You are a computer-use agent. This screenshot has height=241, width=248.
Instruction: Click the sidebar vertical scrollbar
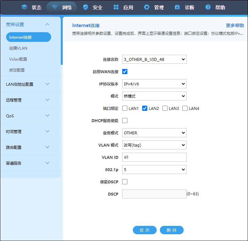(x=62, y=41)
